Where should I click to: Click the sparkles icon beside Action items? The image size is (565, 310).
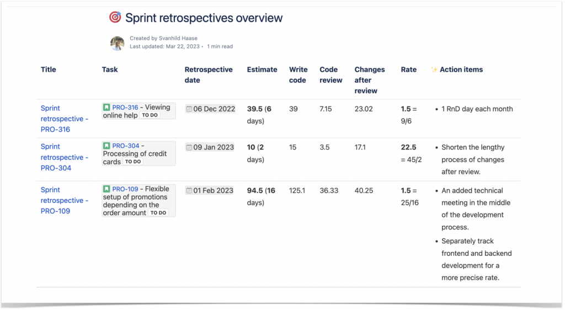(434, 70)
